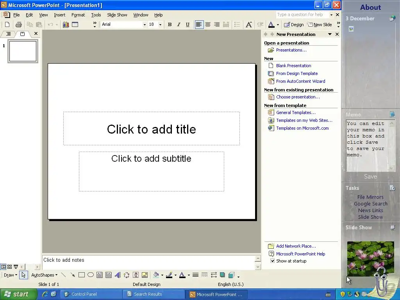Click Line Color brush swatch
This screenshot has width=400, height=300.
click(169, 275)
